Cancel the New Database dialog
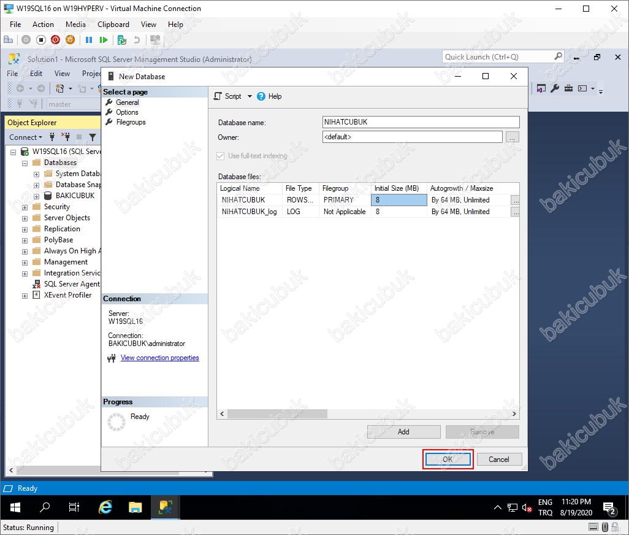The height and width of the screenshot is (535, 629). tap(498, 459)
